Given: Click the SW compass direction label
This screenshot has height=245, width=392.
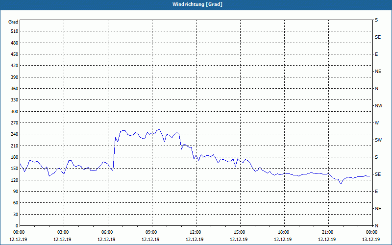Looking at the screenshot, I should [x=378, y=140].
